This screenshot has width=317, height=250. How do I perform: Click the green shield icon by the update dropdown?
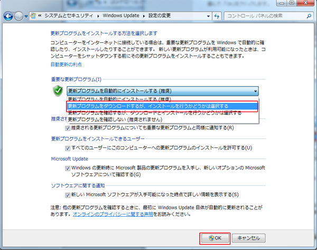coord(58,91)
